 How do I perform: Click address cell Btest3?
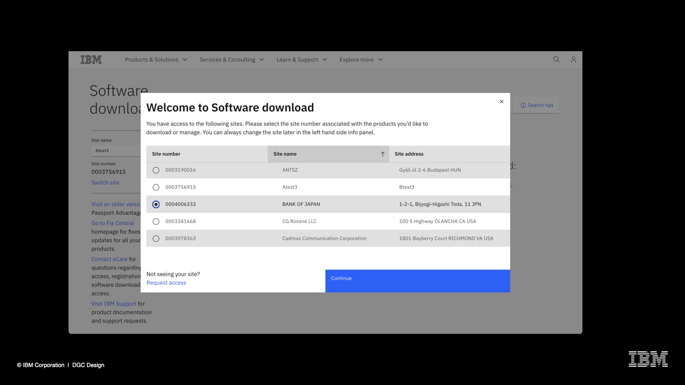[x=407, y=187]
